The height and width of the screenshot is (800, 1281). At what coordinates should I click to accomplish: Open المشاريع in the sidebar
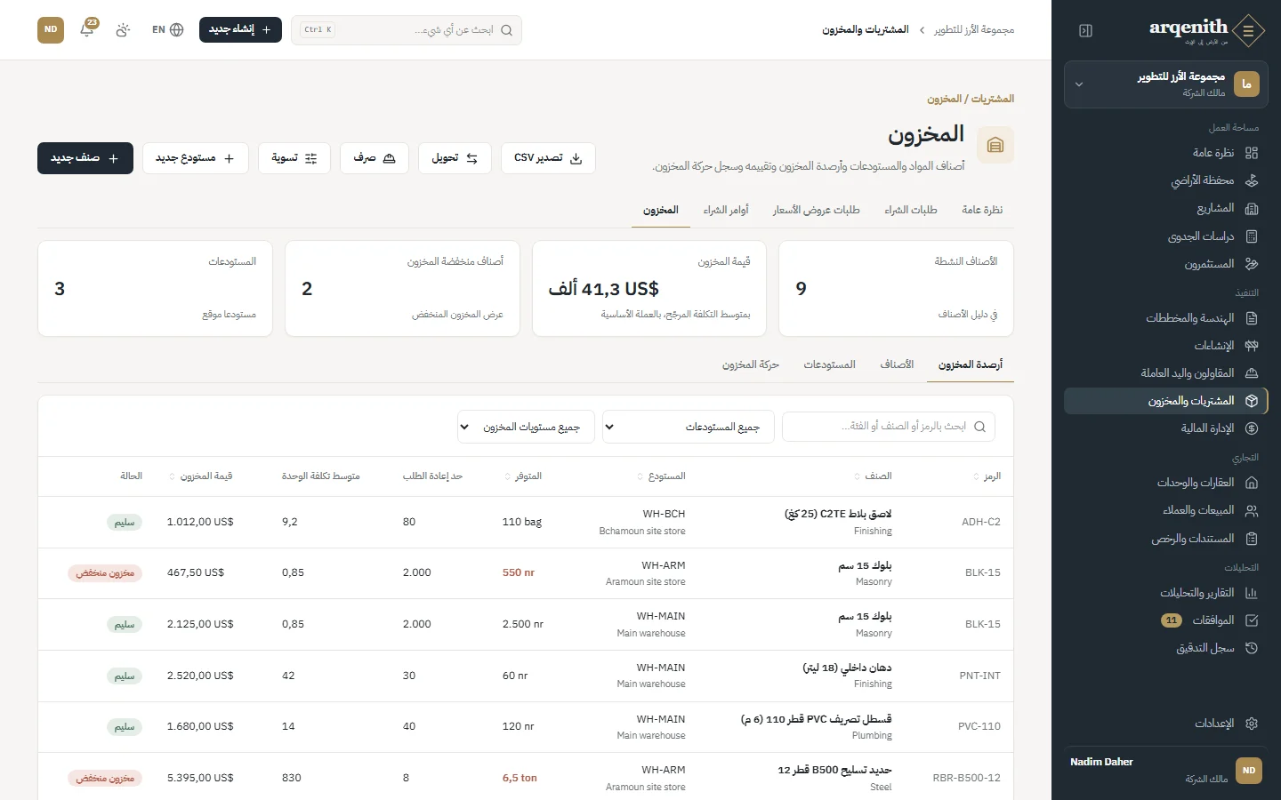[x=1166, y=208]
